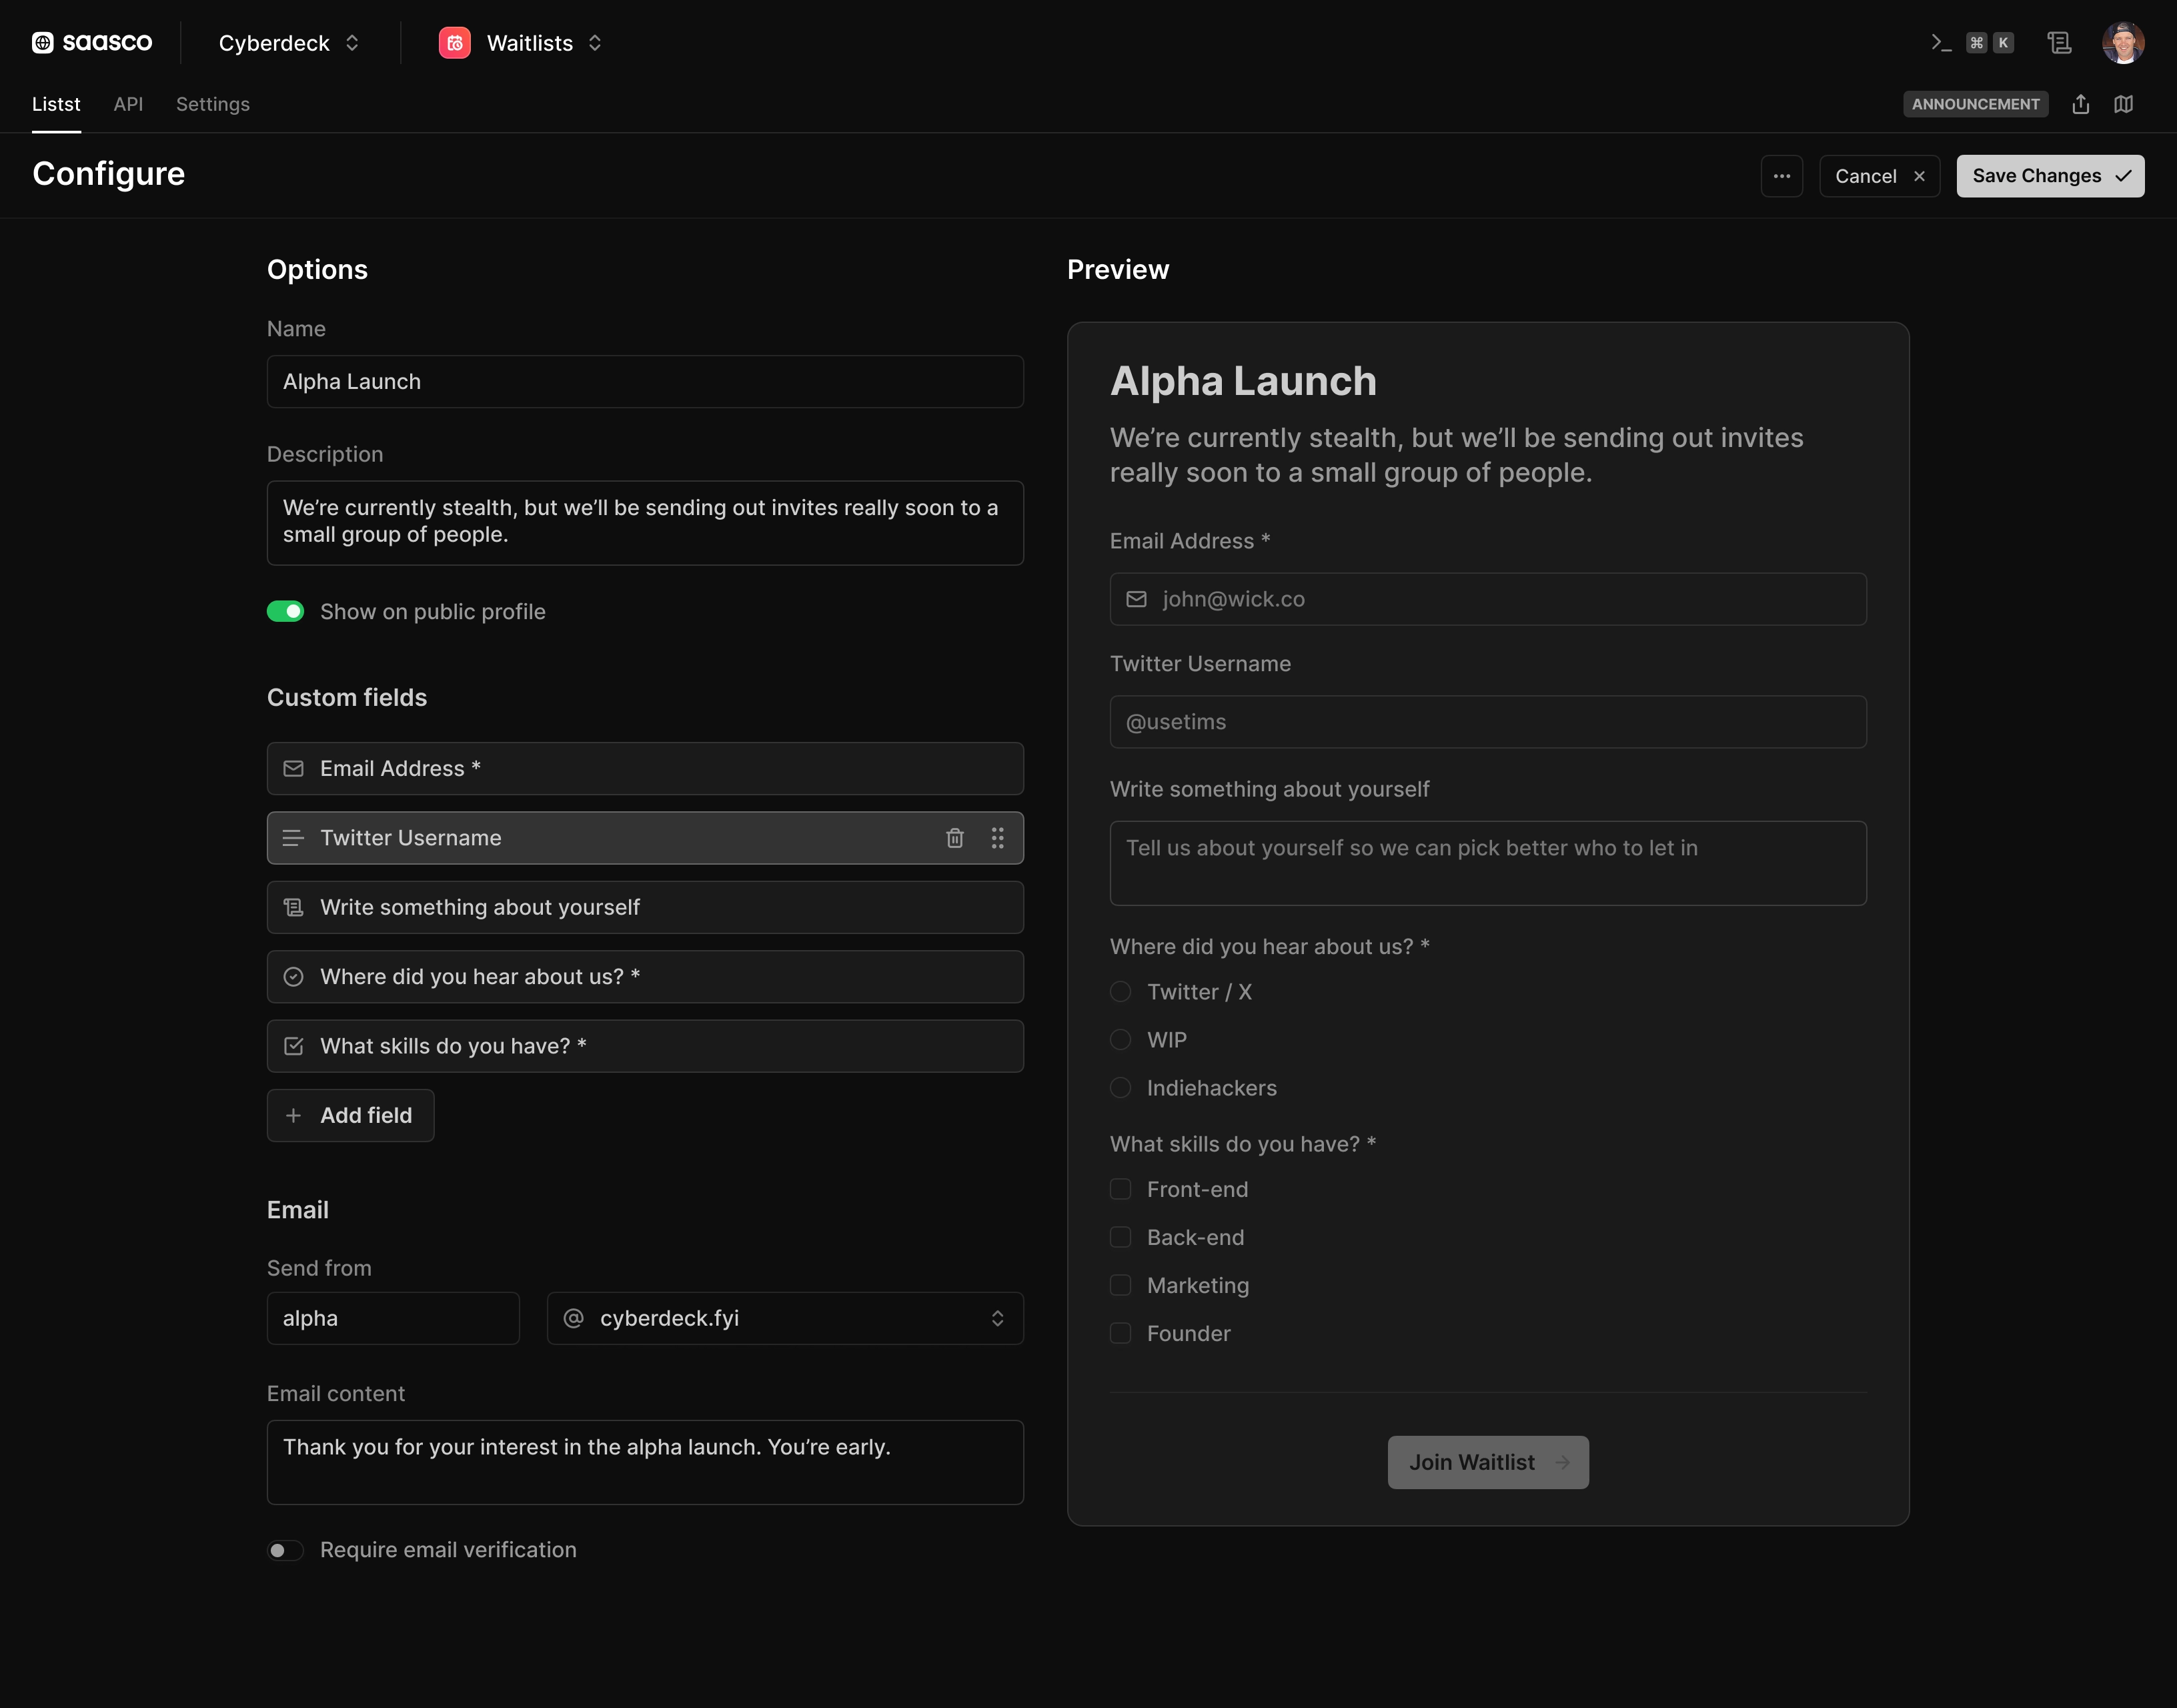Select the WIP radio option
Screen dimensions: 2177x1708
click(x=1121, y=1040)
